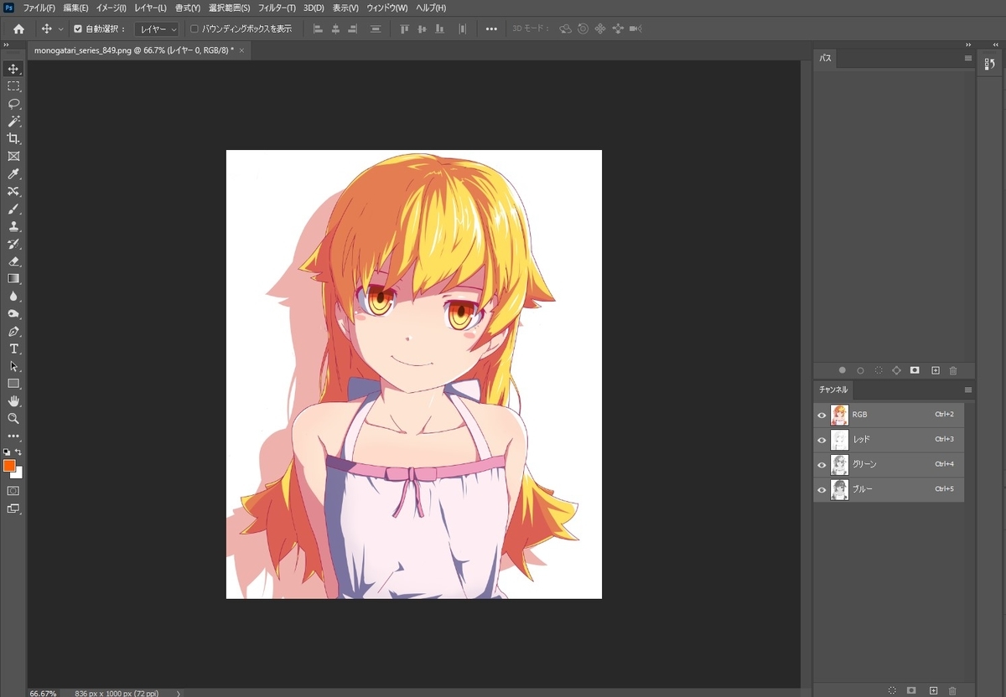Open the イメージ(I) menu

click(111, 8)
